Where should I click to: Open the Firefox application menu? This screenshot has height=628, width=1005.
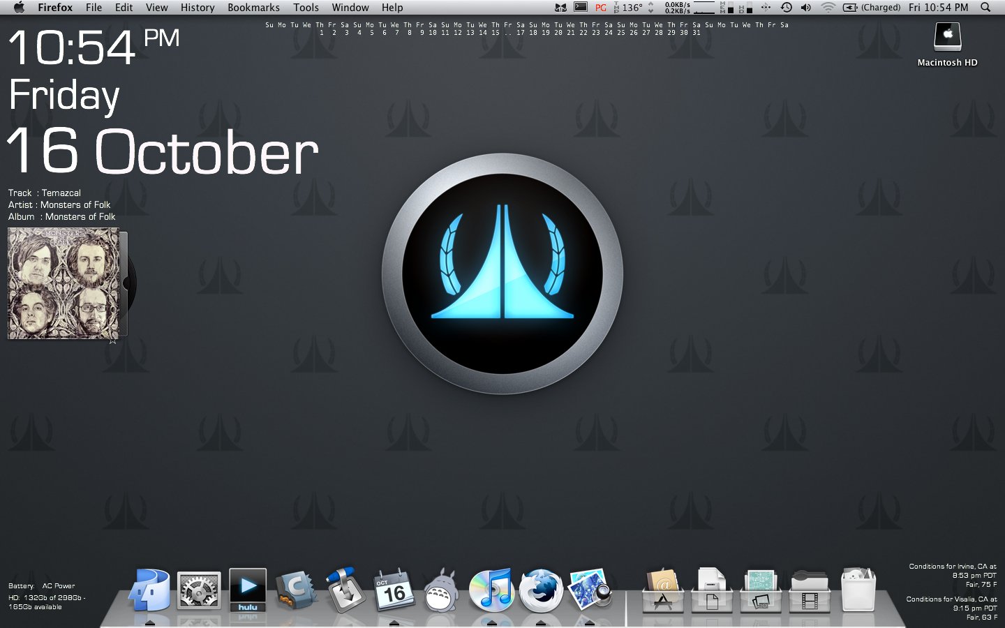coord(55,7)
